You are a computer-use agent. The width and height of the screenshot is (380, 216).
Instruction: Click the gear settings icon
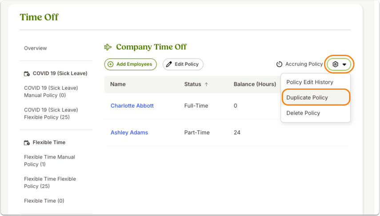335,64
